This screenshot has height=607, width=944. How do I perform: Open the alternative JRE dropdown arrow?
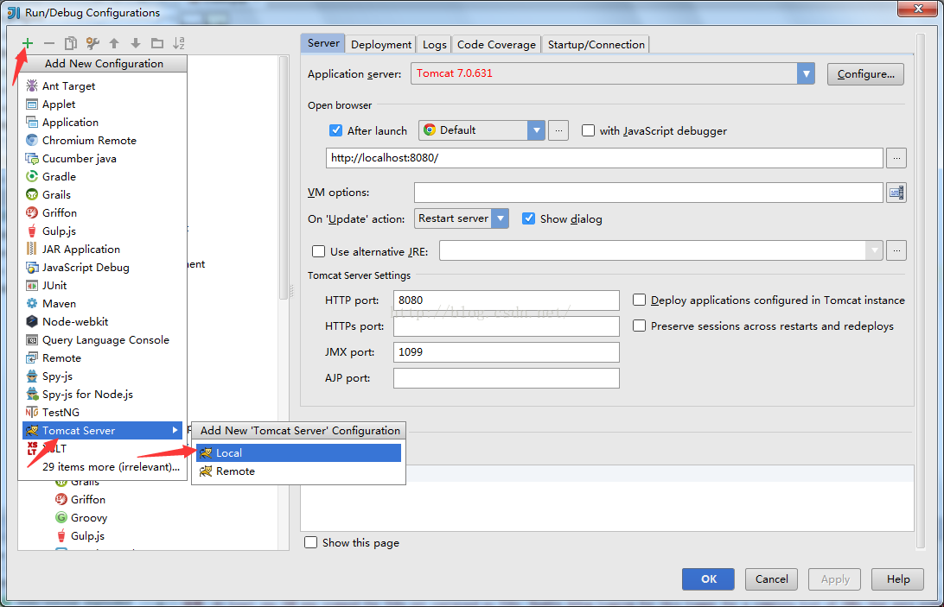(x=874, y=250)
